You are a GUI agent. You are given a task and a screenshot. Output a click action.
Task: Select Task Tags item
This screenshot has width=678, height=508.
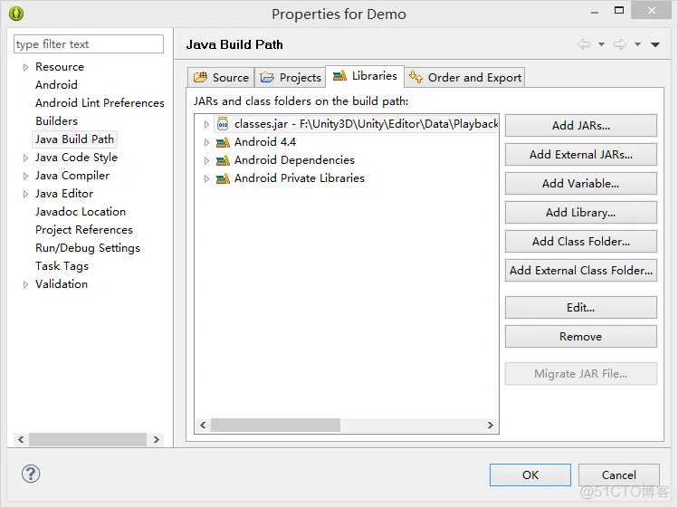click(x=62, y=266)
